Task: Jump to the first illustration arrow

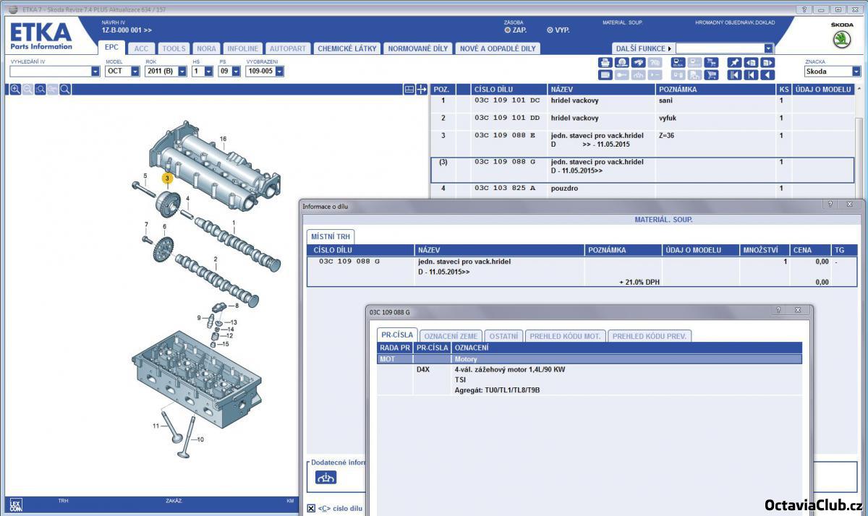Action: 734,74
